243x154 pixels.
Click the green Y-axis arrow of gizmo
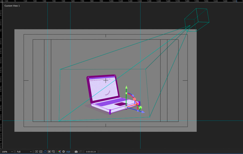pyautogui.click(x=127, y=87)
